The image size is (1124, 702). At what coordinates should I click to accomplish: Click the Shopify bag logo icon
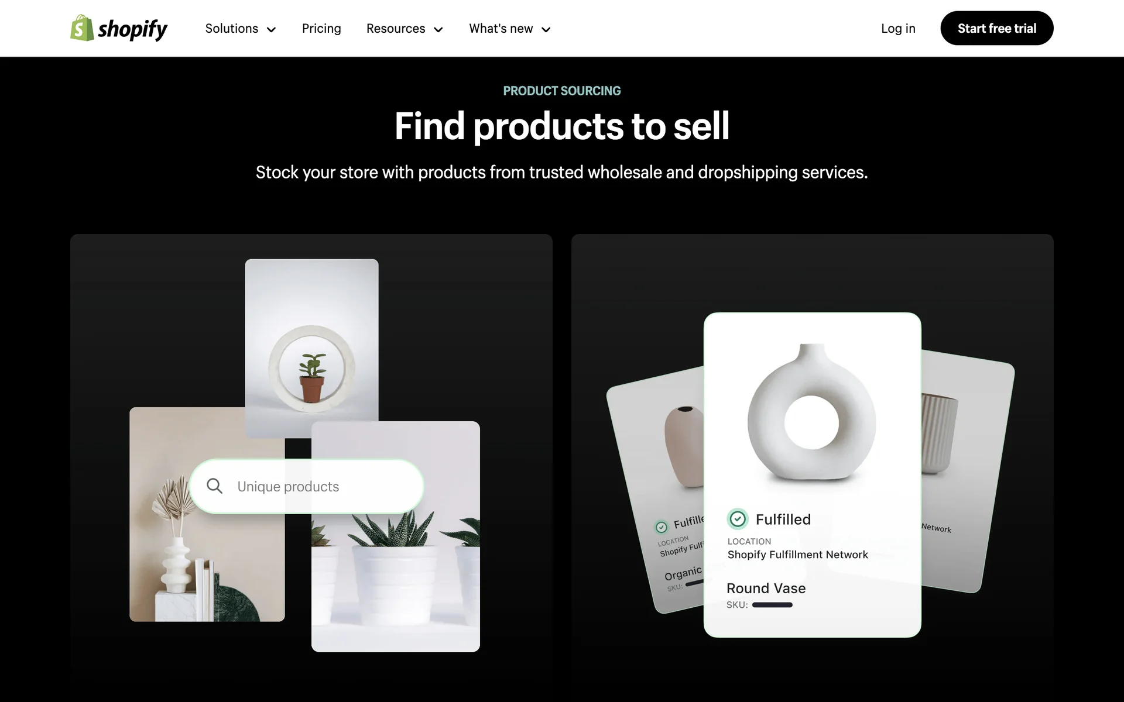point(82,28)
